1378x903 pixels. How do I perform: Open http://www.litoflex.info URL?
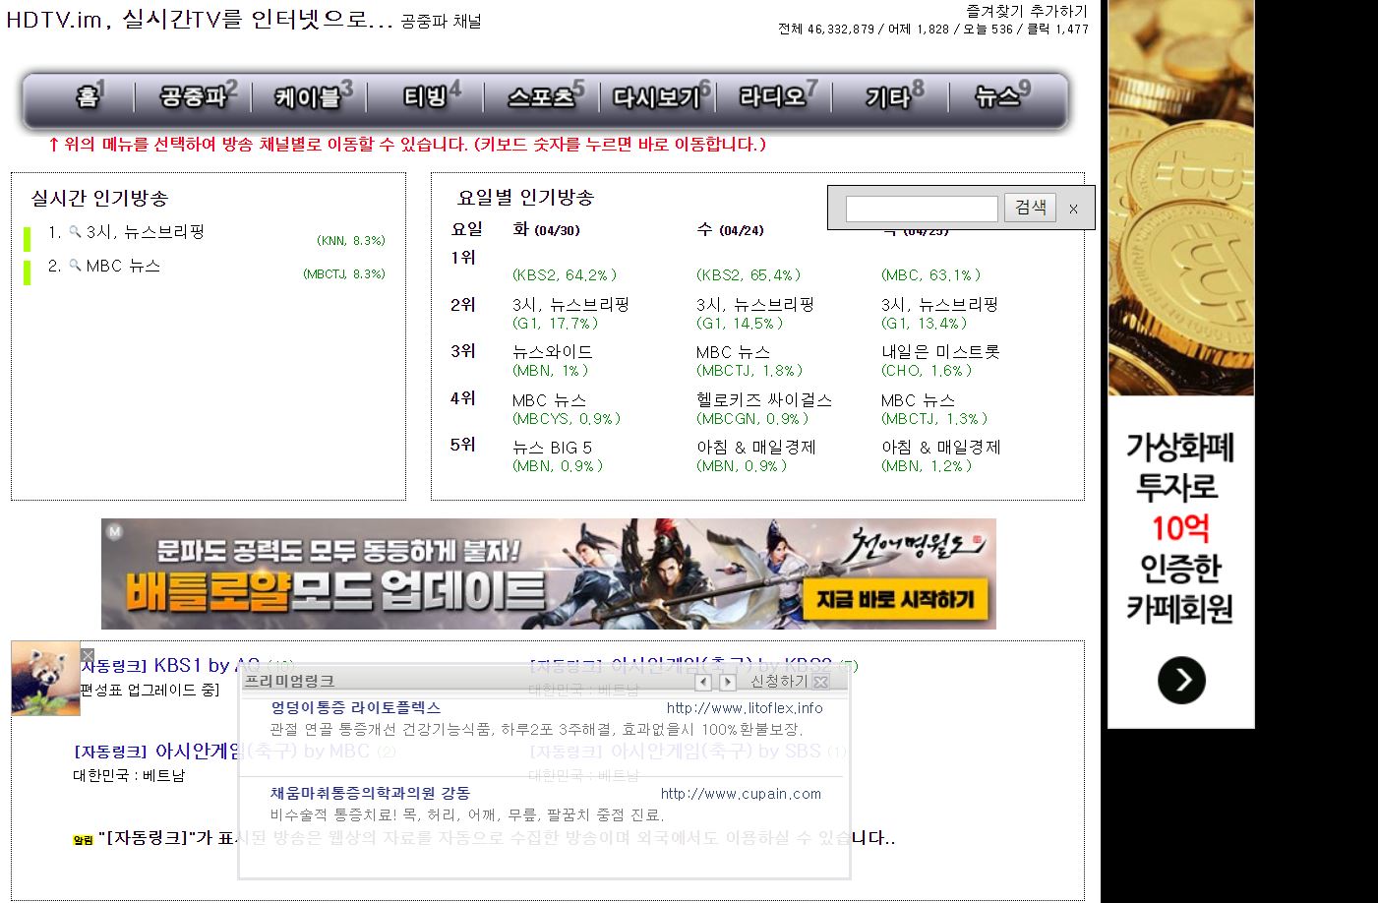pyautogui.click(x=745, y=708)
